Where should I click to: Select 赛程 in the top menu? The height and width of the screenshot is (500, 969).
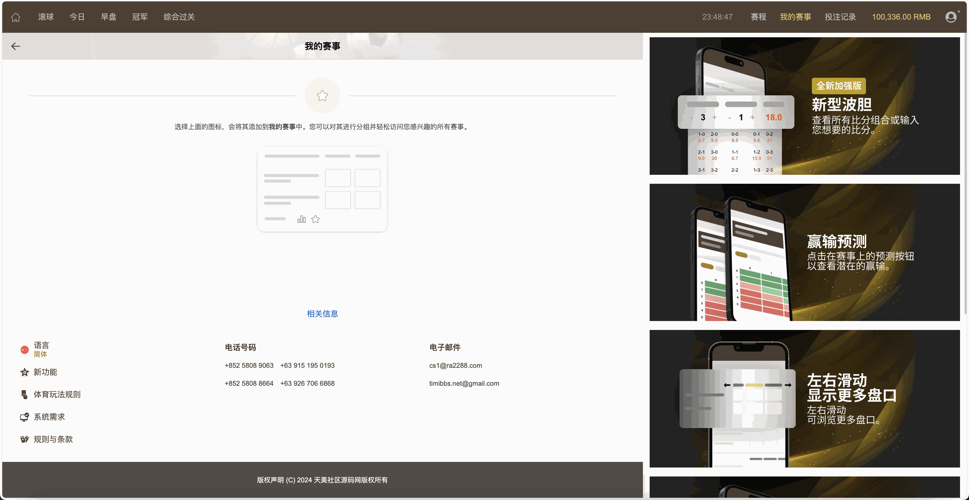(758, 17)
